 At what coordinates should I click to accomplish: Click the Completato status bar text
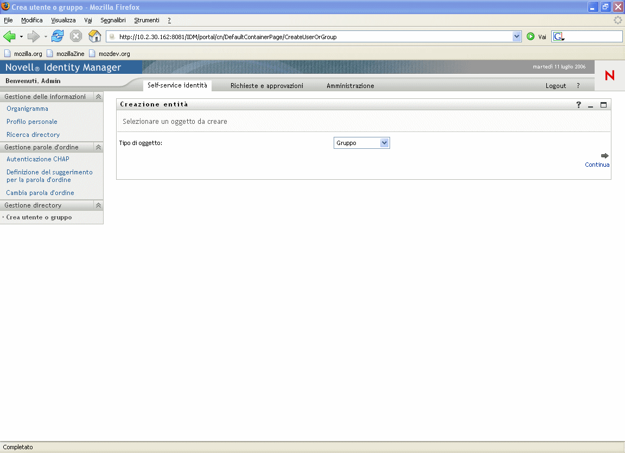pos(18,447)
